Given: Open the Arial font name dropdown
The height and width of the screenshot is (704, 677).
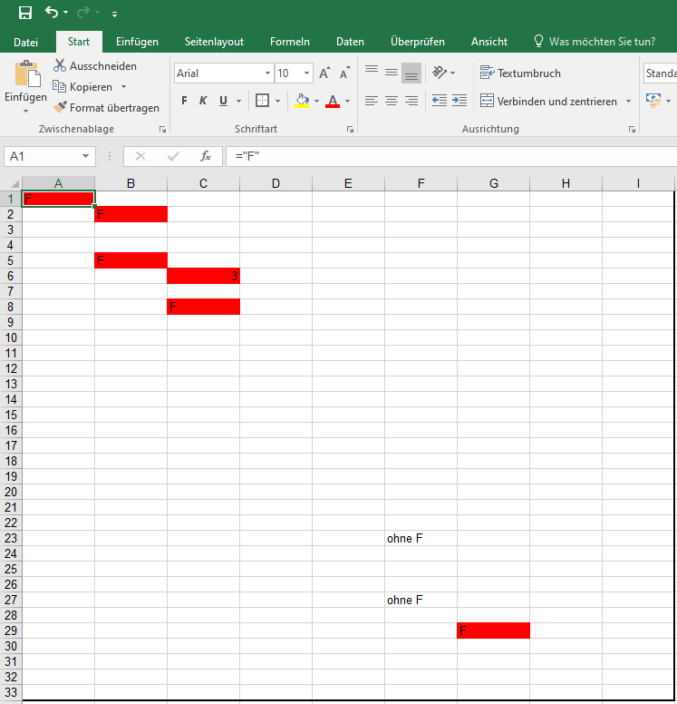Looking at the screenshot, I should (267, 73).
